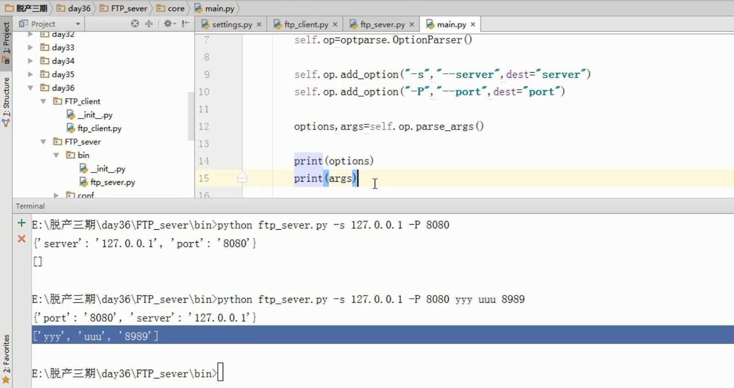Click the scroll from source target icon
Image resolution: width=734 pixels, height=388 pixels.
tap(135, 24)
